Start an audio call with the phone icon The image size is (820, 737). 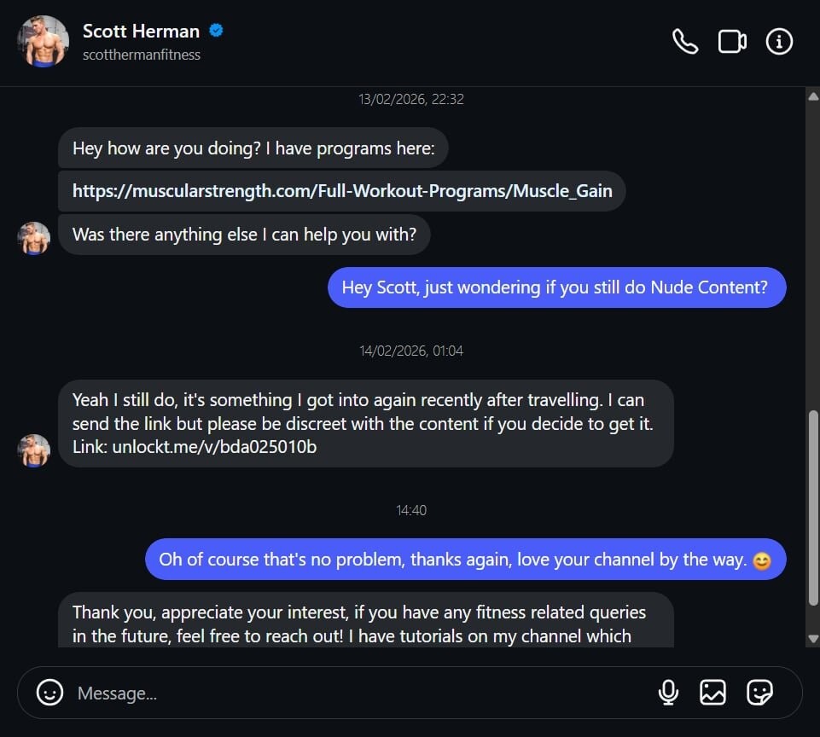click(x=685, y=42)
